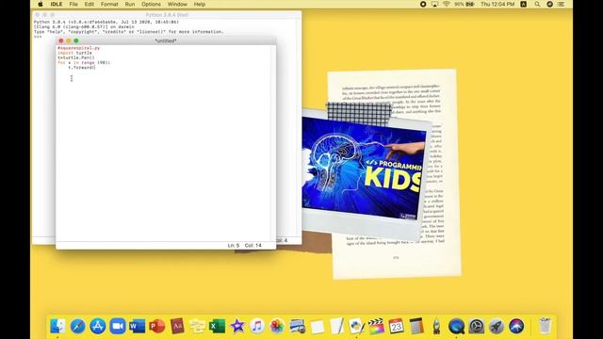This screenshot has height=339, width=603.
Task: Open the IDLE application menu
Action: point(57,4)
